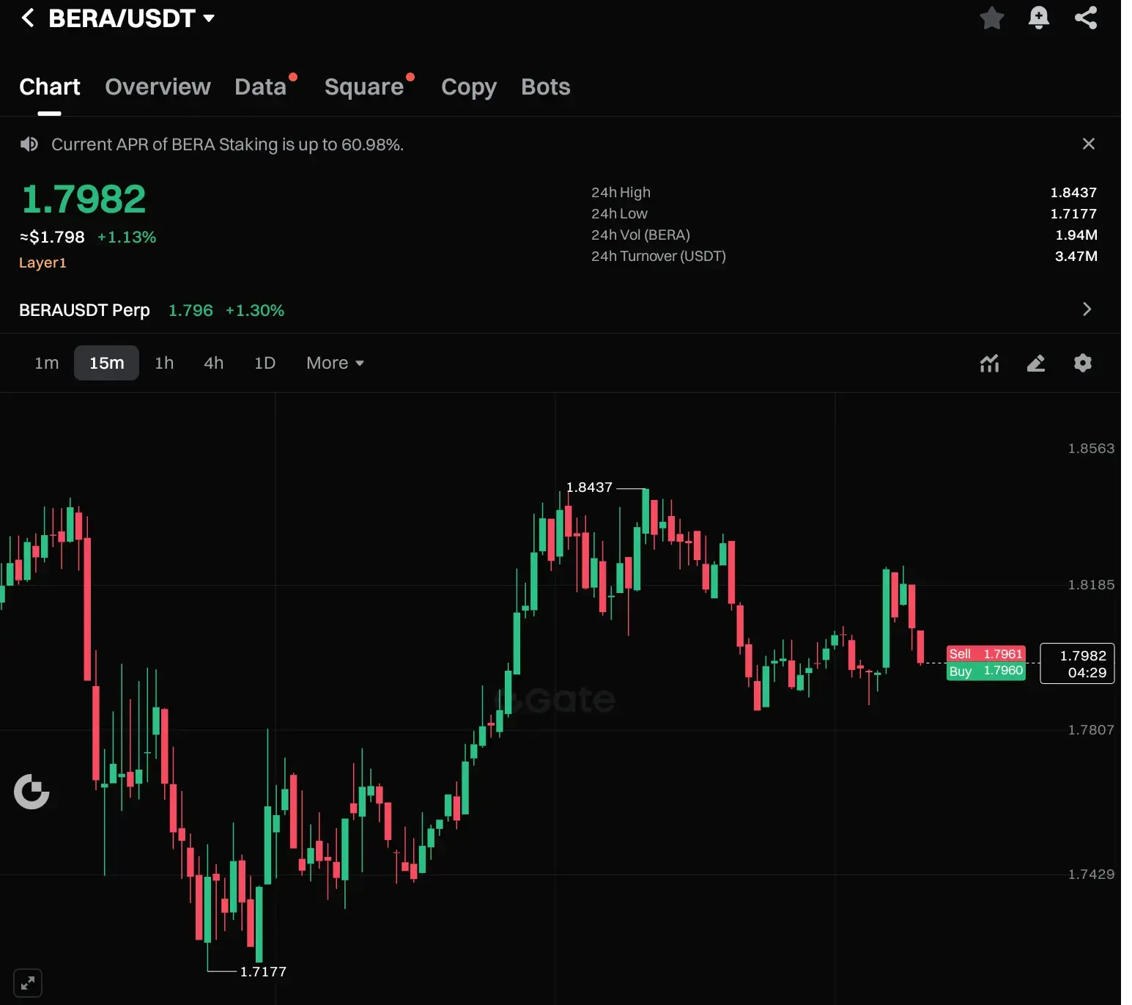Click the Buy 1.7960 price label
Viewport: 1132px width, 1005px height.
986,671
